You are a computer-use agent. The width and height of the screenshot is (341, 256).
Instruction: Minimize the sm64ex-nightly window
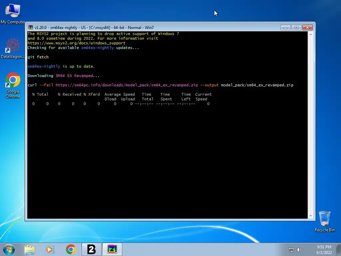285,28
